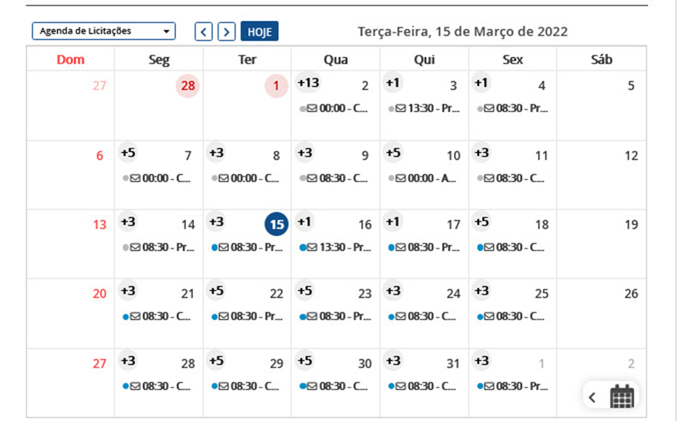Open the calendar grid icon at bottom right
Image resolution: width=677 pixels, height=421 pixels.
(x=622, y=397)
